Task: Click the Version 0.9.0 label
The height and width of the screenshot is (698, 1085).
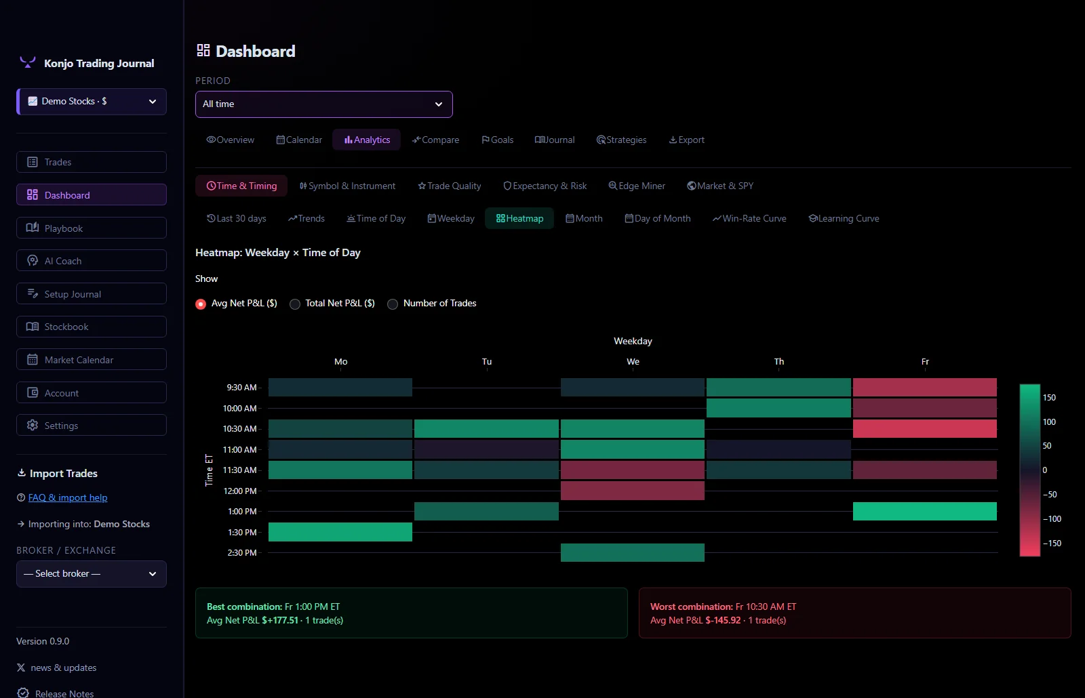Action: click(x=43, y=641)
